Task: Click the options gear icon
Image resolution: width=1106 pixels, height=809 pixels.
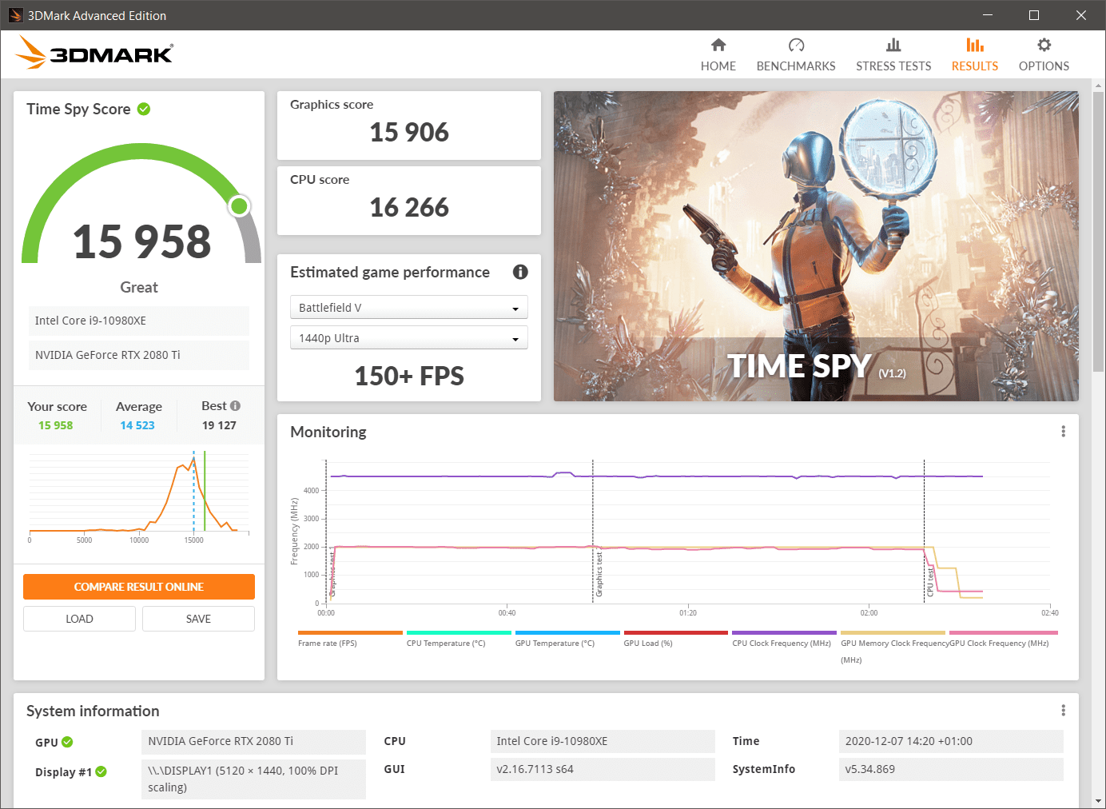Action: pos(1044,45)
